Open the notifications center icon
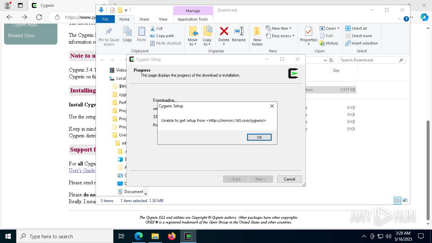The height and width of the screenshot is (243, 432). pyautogui.click(x=421, y=236)
